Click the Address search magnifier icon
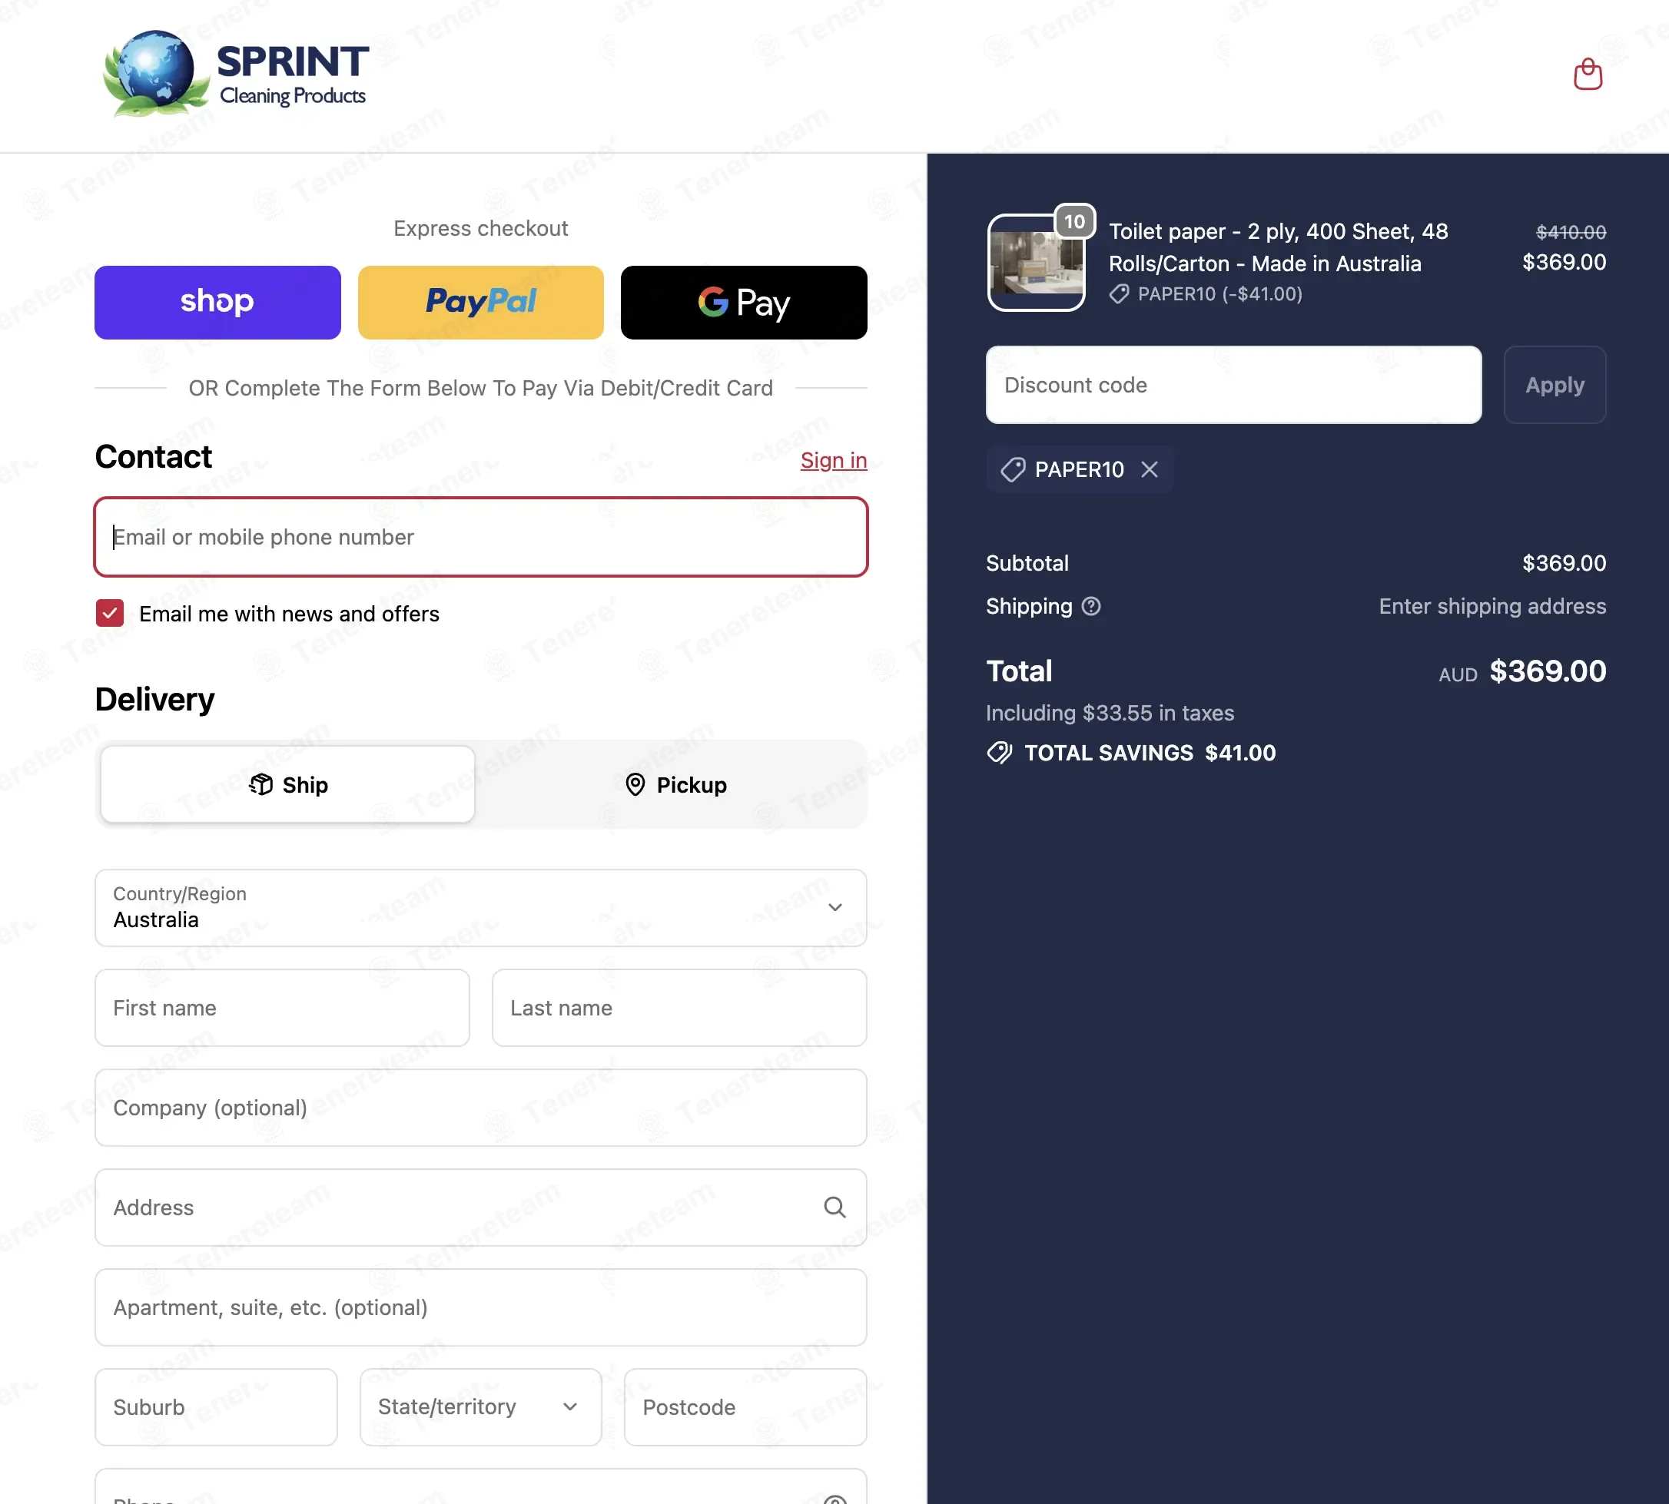Screen dimensions: 1669x1504 [835, 1208]
